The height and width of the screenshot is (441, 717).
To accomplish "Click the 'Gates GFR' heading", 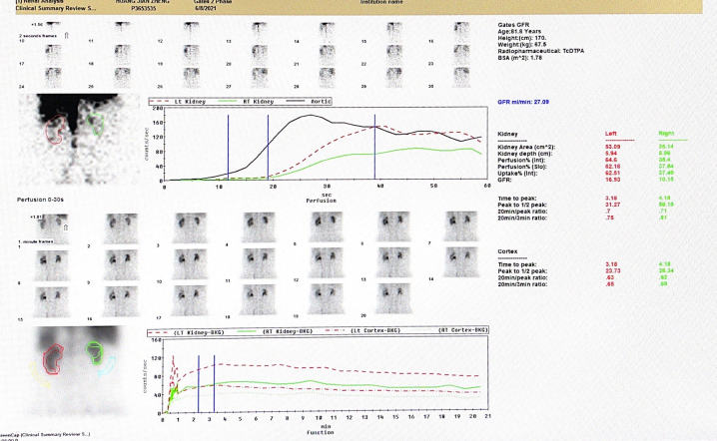I will 513,25.
